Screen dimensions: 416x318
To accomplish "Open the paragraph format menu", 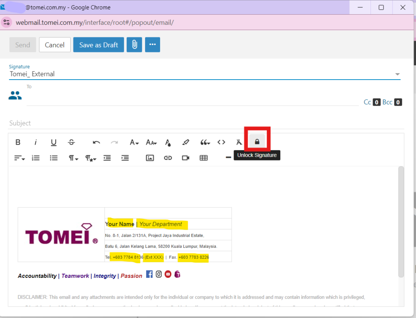I will tap(73, 158).
